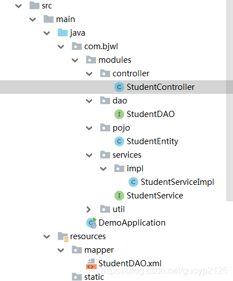Collapse the mapper folder chevron

pyautogui.click(x=61, y=250)
